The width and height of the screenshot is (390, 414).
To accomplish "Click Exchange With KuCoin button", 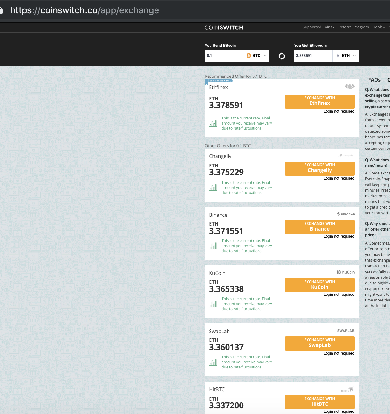I will coord(320,285).
